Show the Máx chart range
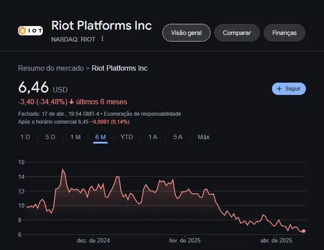 coord(203,137)
